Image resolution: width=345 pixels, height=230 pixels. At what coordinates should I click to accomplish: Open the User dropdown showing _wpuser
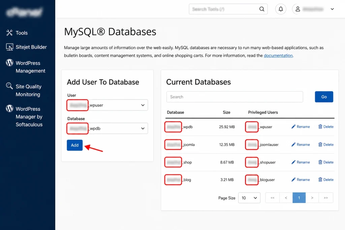[x=107, y=105]
